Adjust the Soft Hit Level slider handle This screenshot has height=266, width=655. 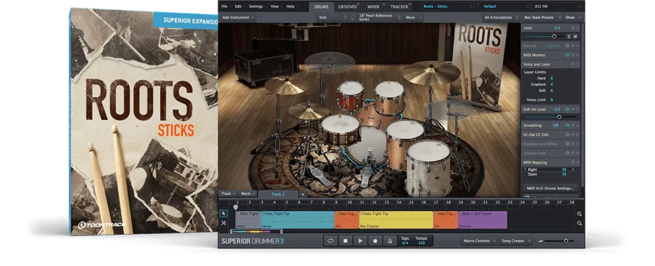click(559, 117)
